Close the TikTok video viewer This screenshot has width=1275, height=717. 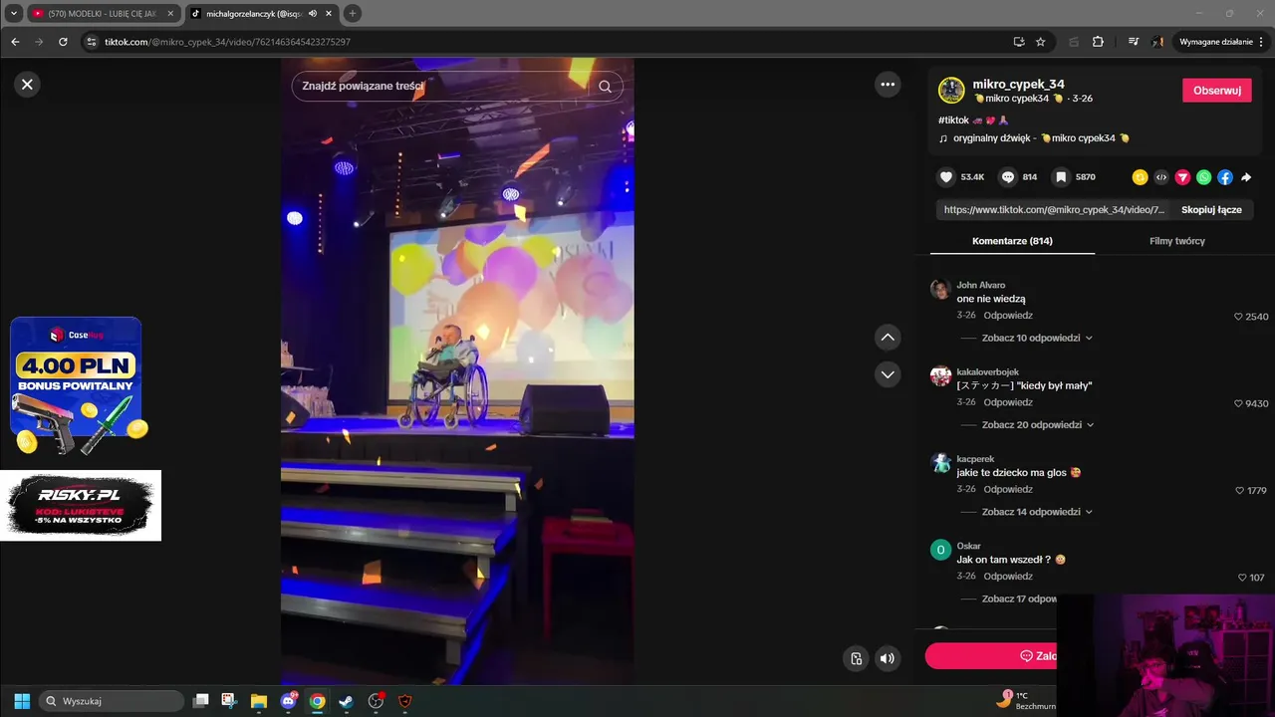tap(27, 85)
